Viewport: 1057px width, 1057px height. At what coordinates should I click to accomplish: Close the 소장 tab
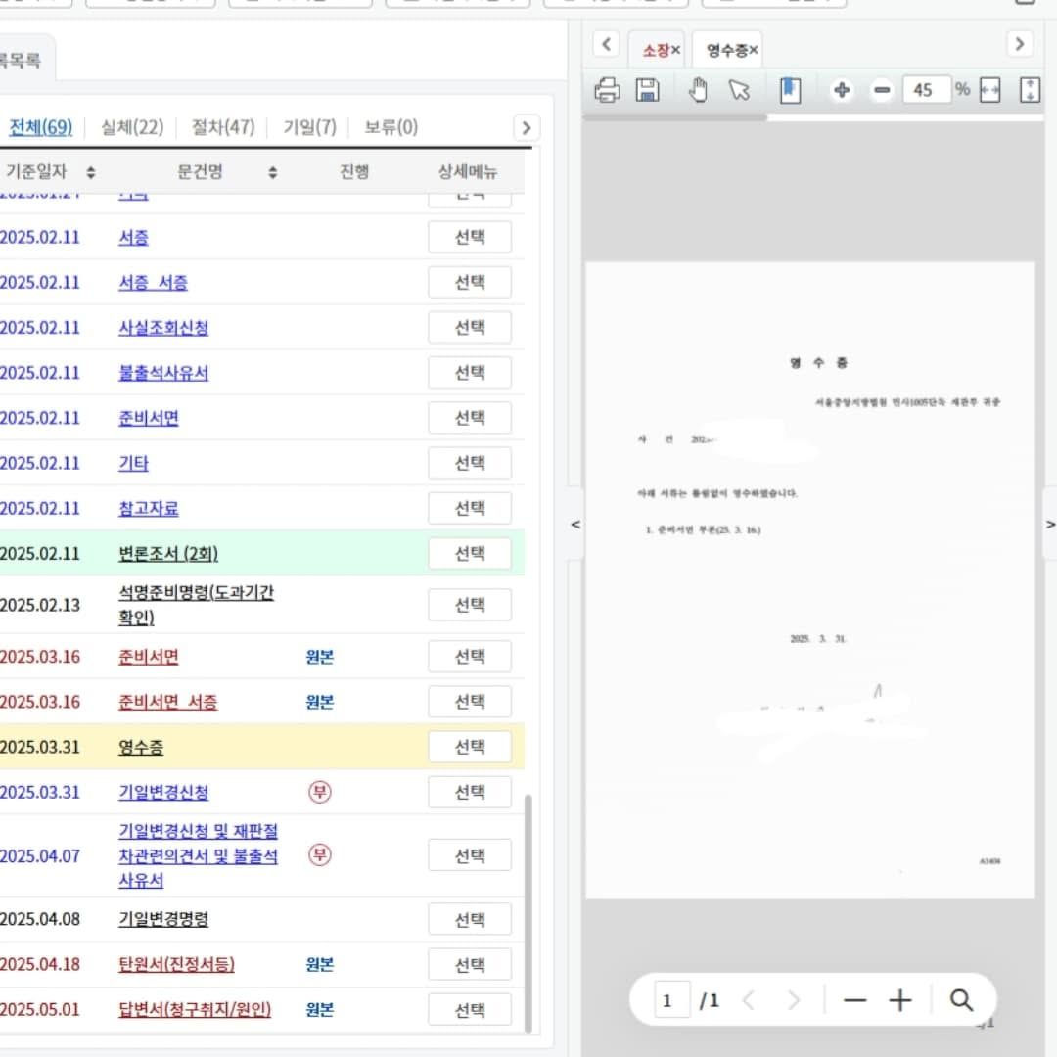(x=675, y=50)
